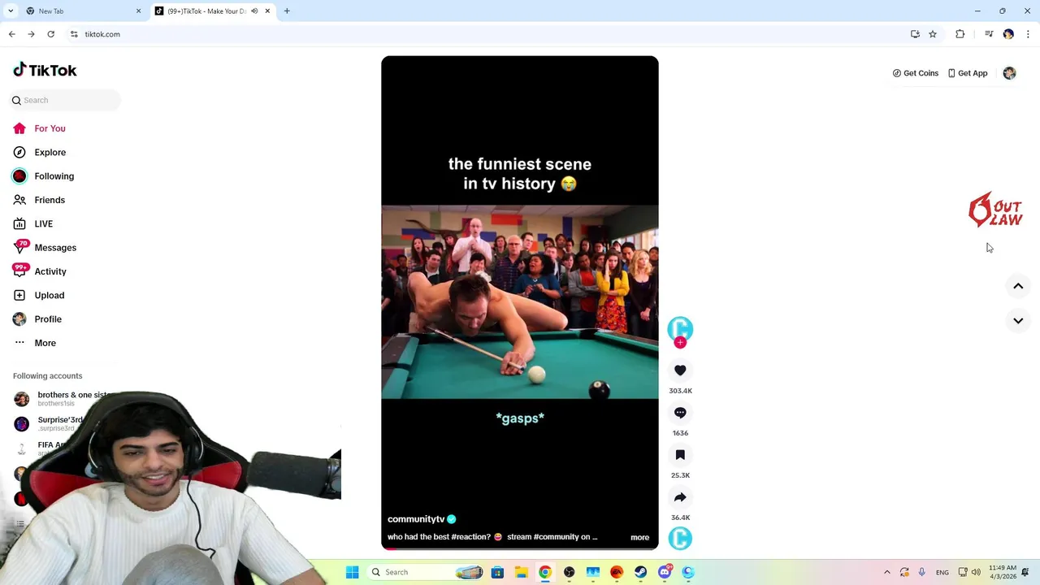
Task: Open Steam from the taskbar
Action: (x=641, y=572)
